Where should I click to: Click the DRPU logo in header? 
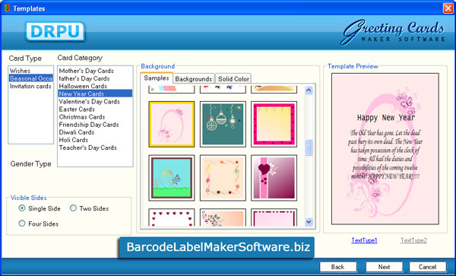click(x=55, y=32)
